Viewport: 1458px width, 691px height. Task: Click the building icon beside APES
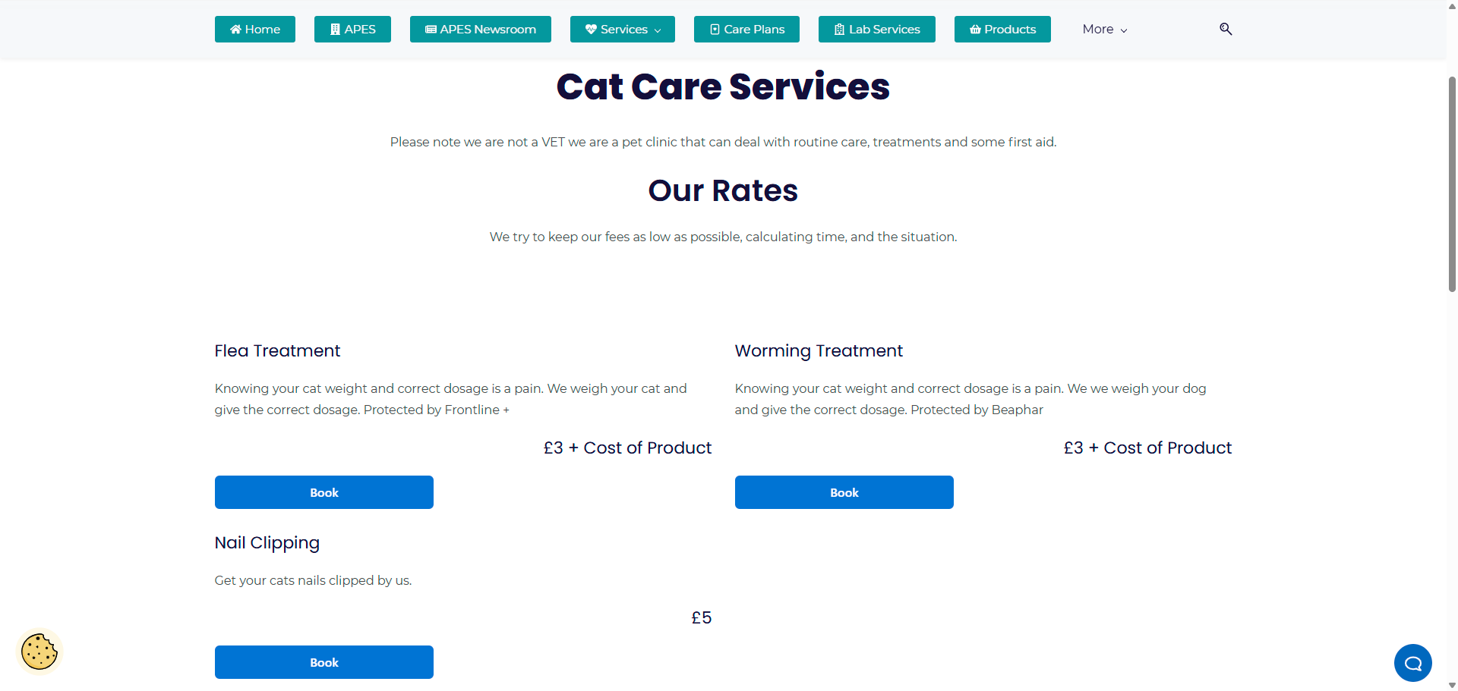(x=335, y=30)
